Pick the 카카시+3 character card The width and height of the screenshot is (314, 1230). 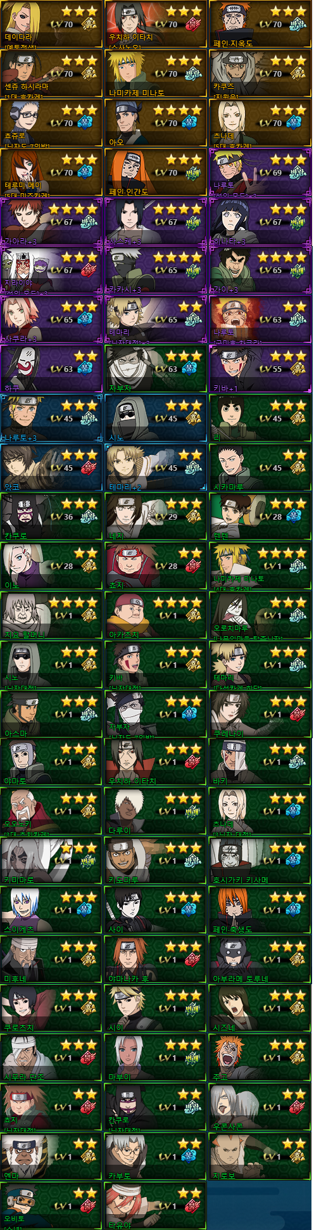coord(156,271)
